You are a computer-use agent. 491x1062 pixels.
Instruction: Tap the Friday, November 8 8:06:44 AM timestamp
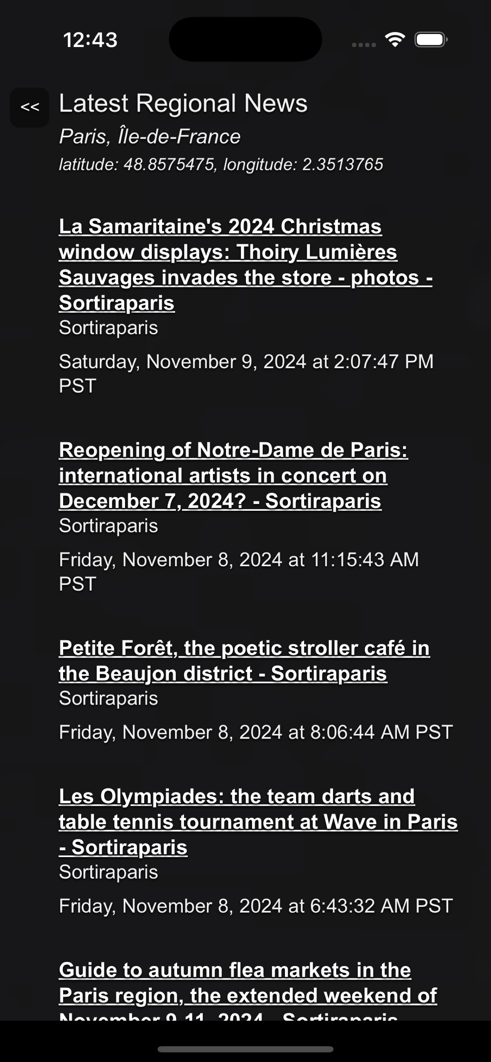pos(255,732)
